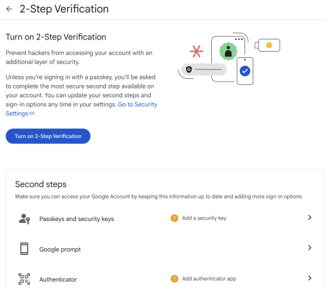Open the Go to Security Settings link
The height and width of the screenshot is (289, 326).
[81, 109]
